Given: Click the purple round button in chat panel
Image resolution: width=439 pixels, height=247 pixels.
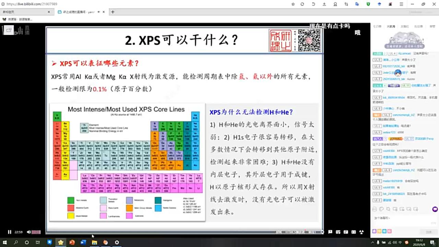Looking at the screenshot, I should point(435,209).
